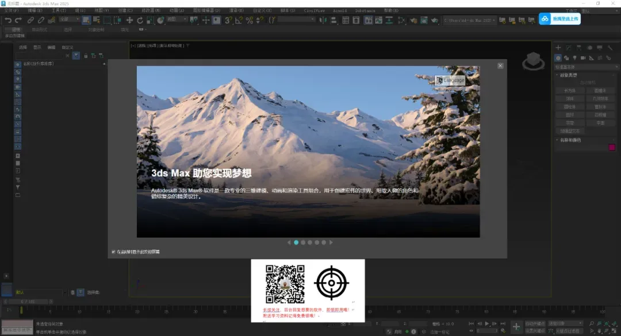Click the Place object tool icon
Viewport: 621px width, 336px height.
click(x=161, y=20)
